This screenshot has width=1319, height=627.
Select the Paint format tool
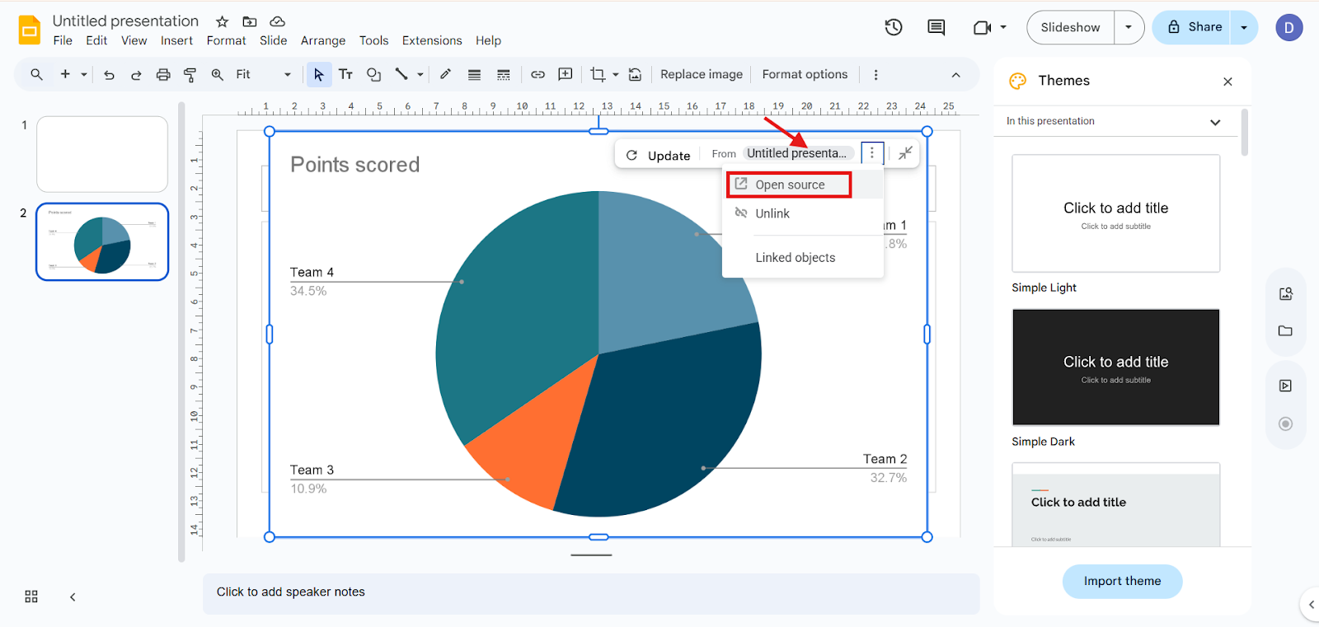tap(190, 75)
